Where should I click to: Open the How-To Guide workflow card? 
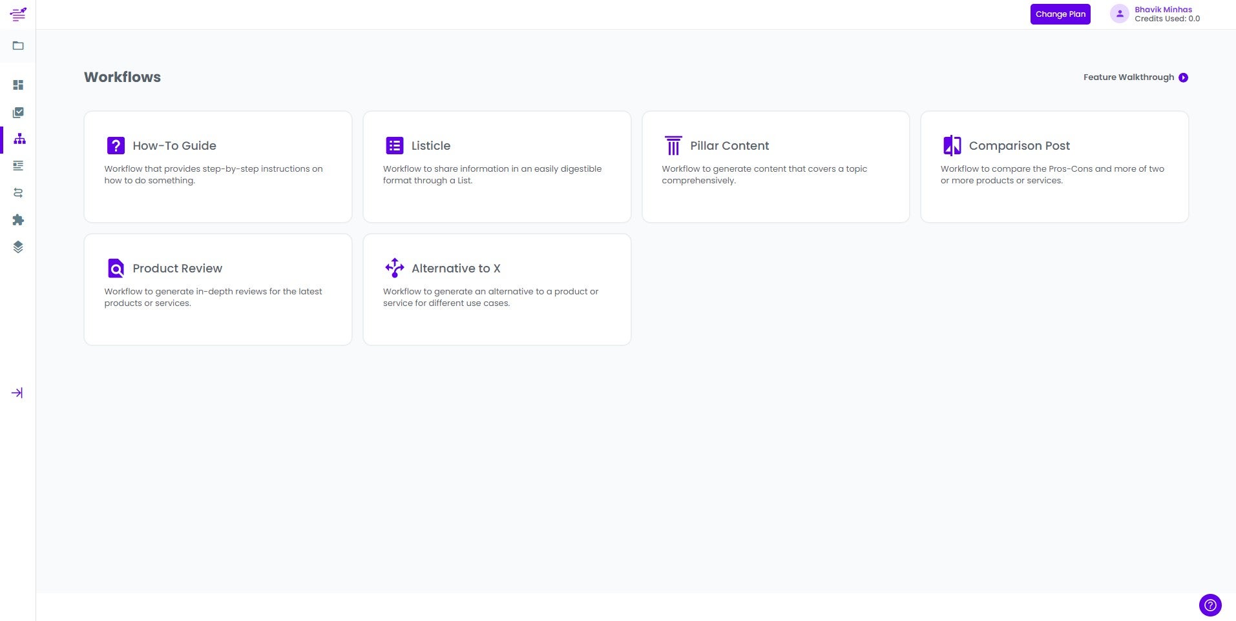point(218,167)
